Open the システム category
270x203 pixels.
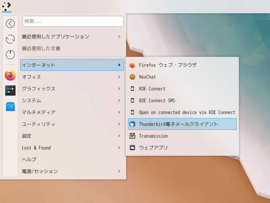72,100
